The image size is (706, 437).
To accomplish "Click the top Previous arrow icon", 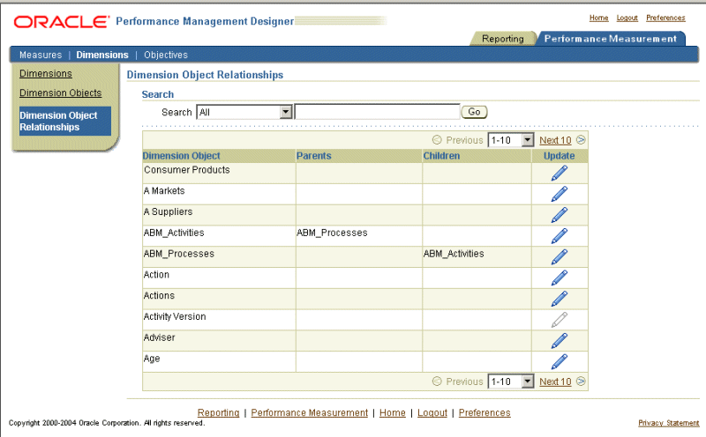I will tap(437, 140).
